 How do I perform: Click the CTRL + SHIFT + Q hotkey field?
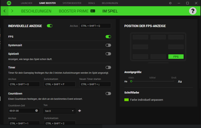coord(95,26)
